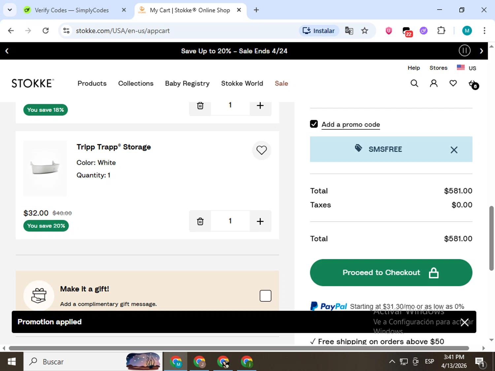This screenshot has width=495, height=371.
Task: Reload the current page
Action: pos(46,31)
